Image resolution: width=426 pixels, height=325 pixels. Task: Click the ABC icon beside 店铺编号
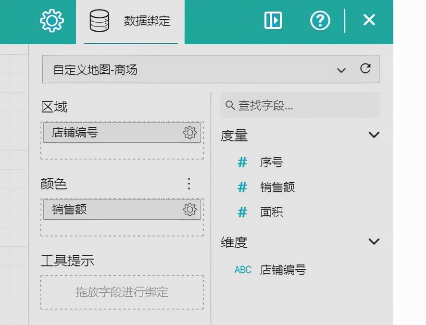click(x=242, y=270)
